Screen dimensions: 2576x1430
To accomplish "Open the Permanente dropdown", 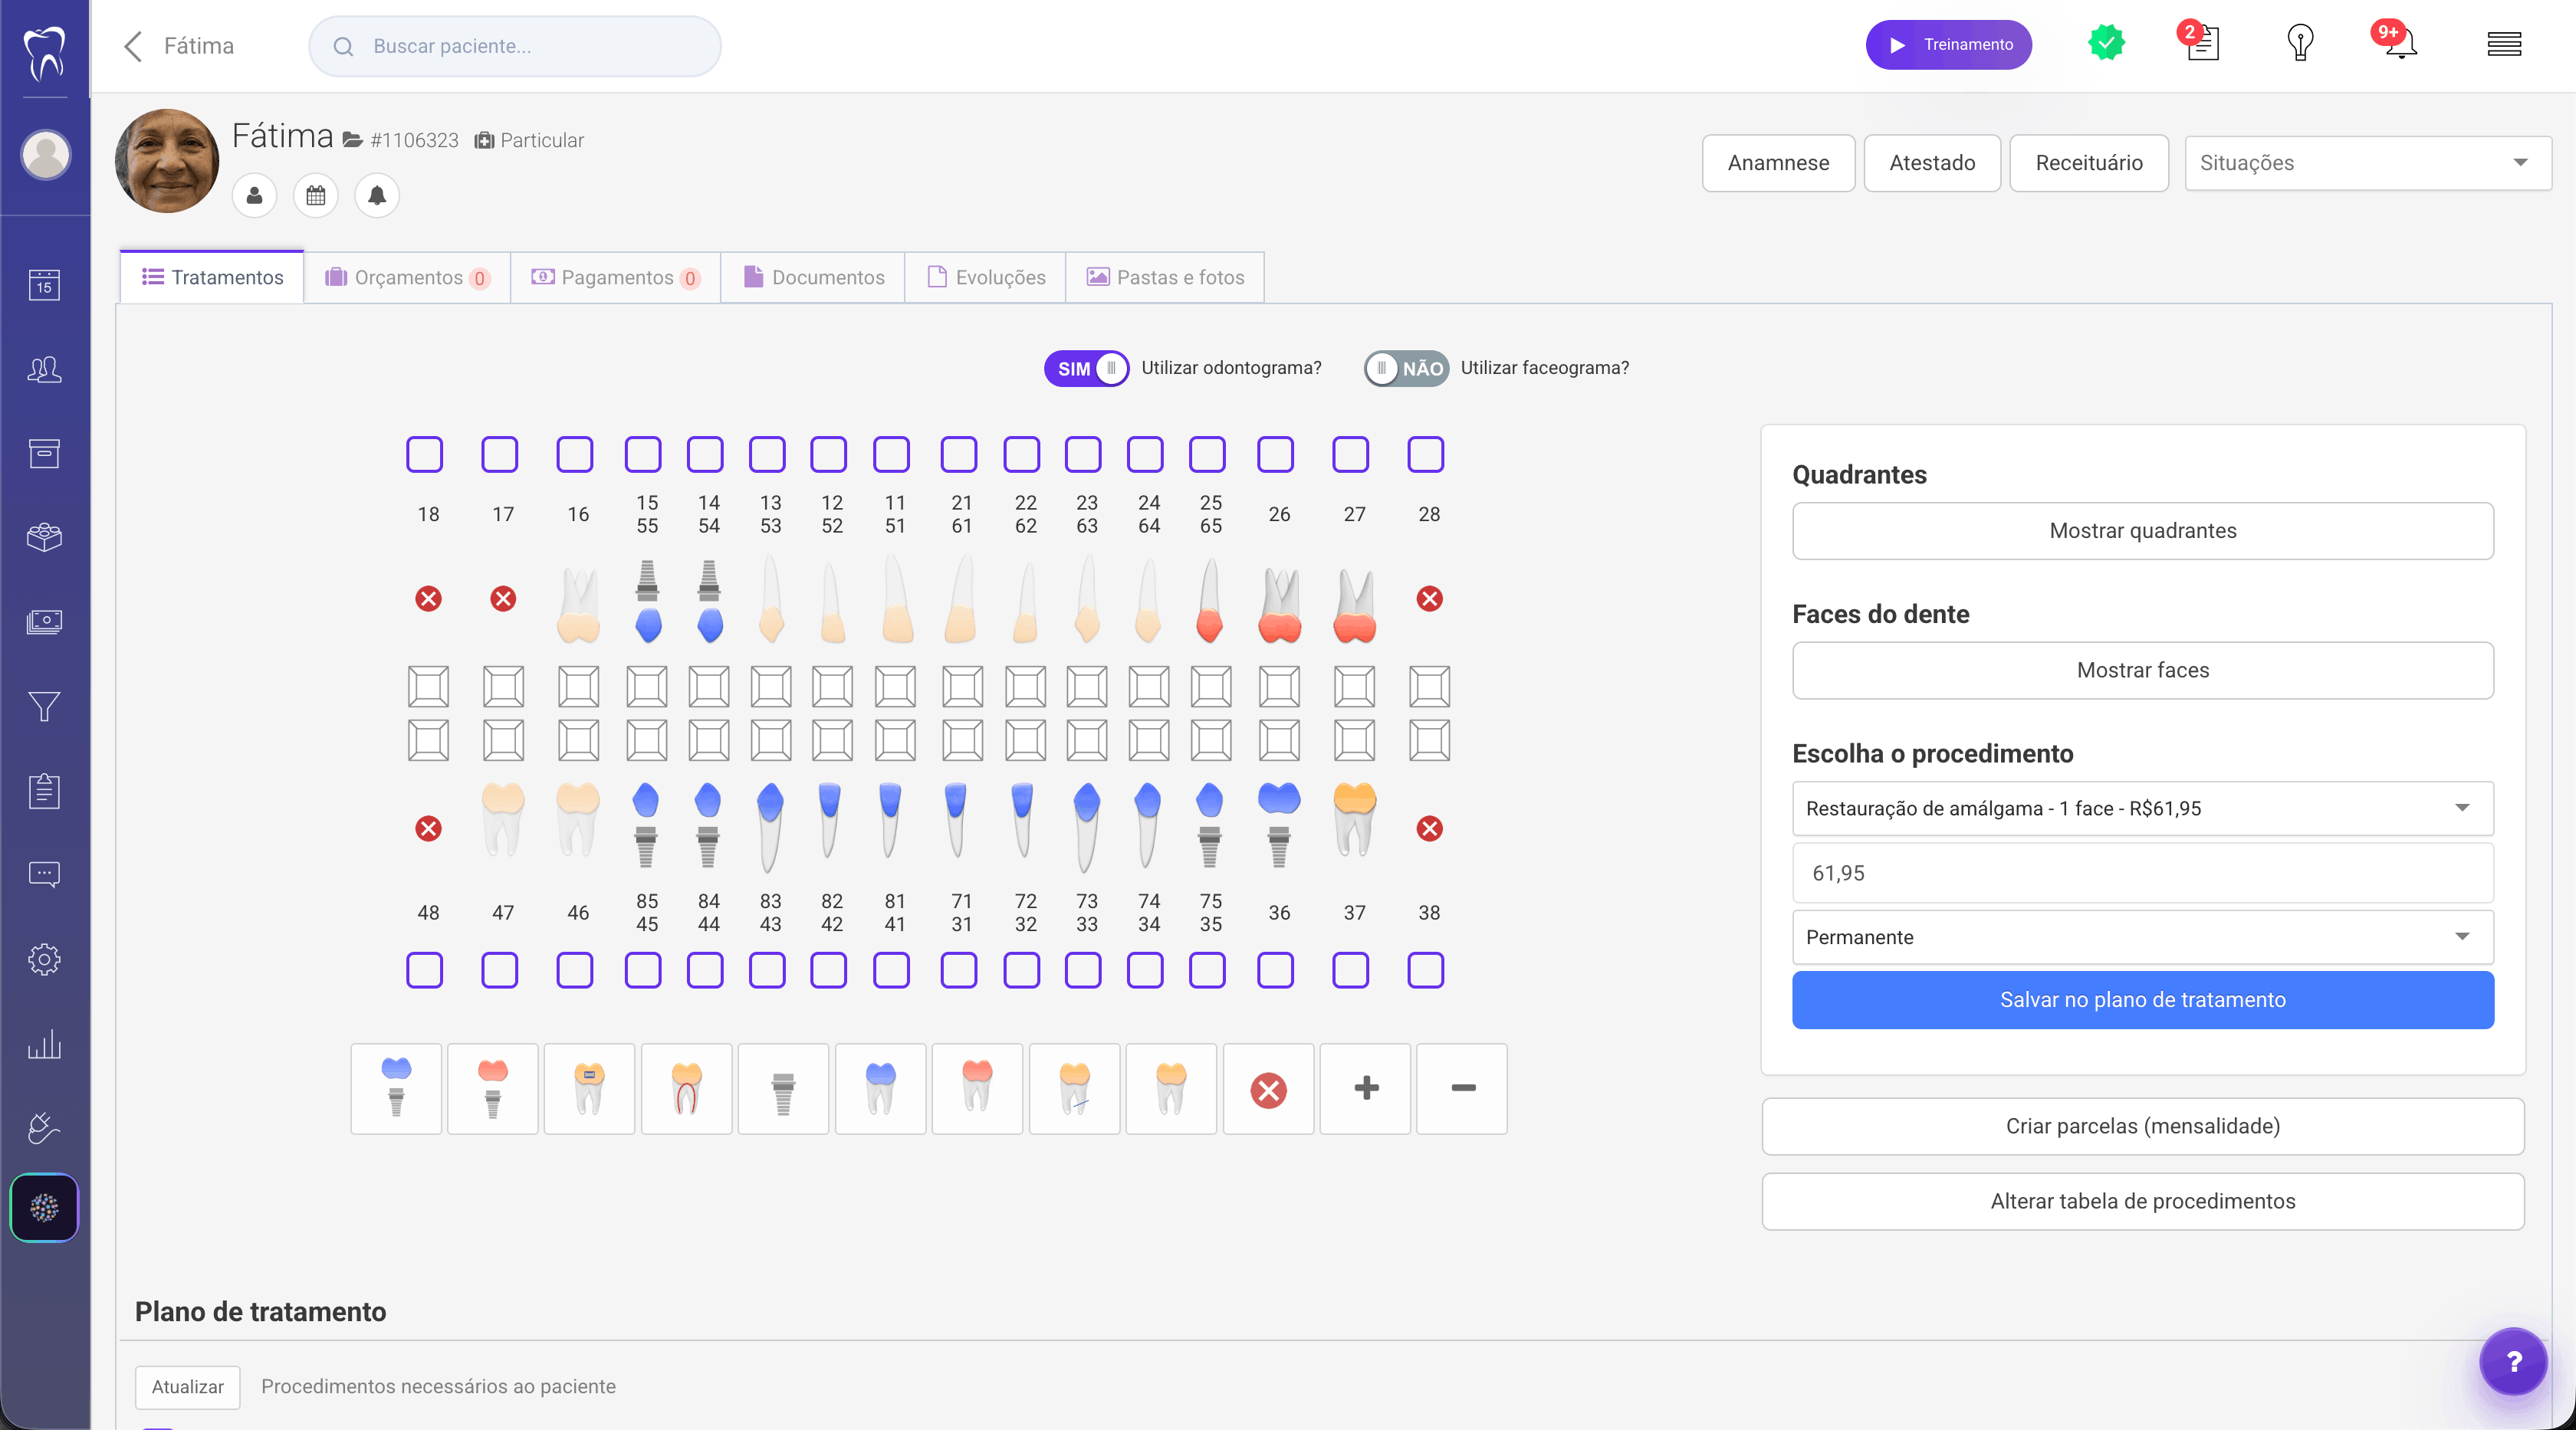I will (2142, 936).
